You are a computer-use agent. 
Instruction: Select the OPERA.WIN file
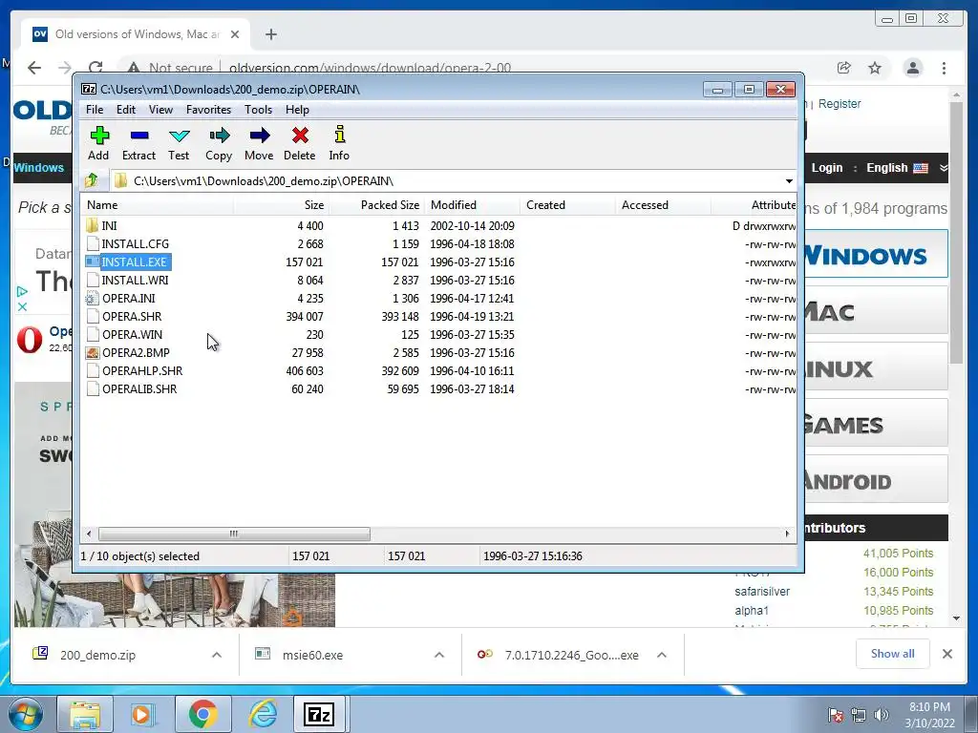[x=132, y=335]
